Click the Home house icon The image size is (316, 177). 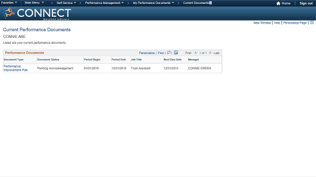[278, 3]
